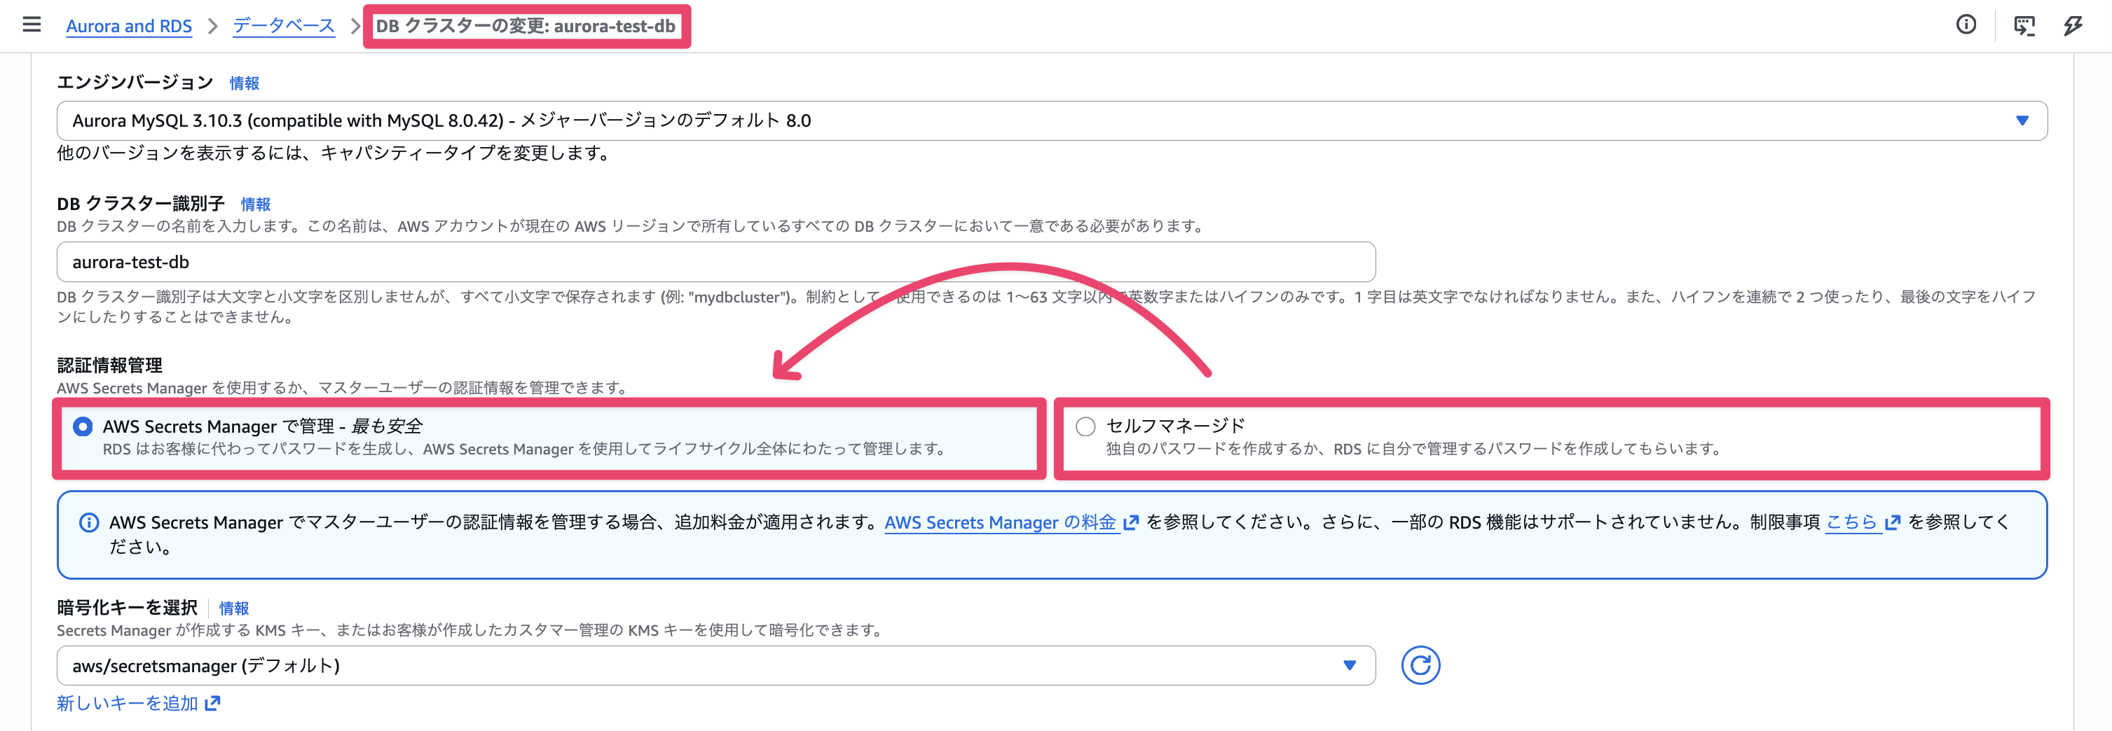2112x731 pixels.
Task: Click the 認証情報管理 heading
Action: click(x=109, y=365)
